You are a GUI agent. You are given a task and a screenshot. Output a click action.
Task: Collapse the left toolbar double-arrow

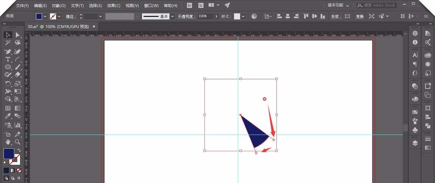pyautogui.click(x=5, y=24)
